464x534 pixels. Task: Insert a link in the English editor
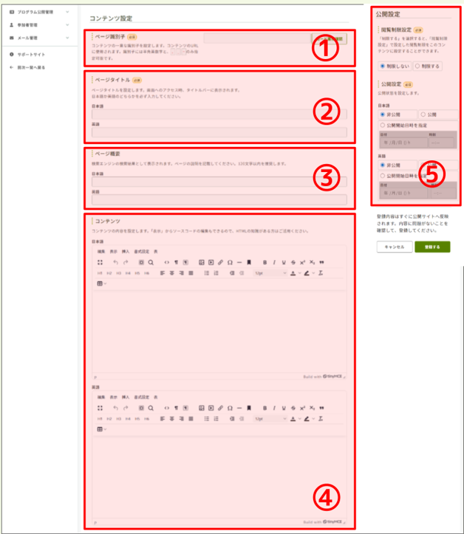(220, 408)
